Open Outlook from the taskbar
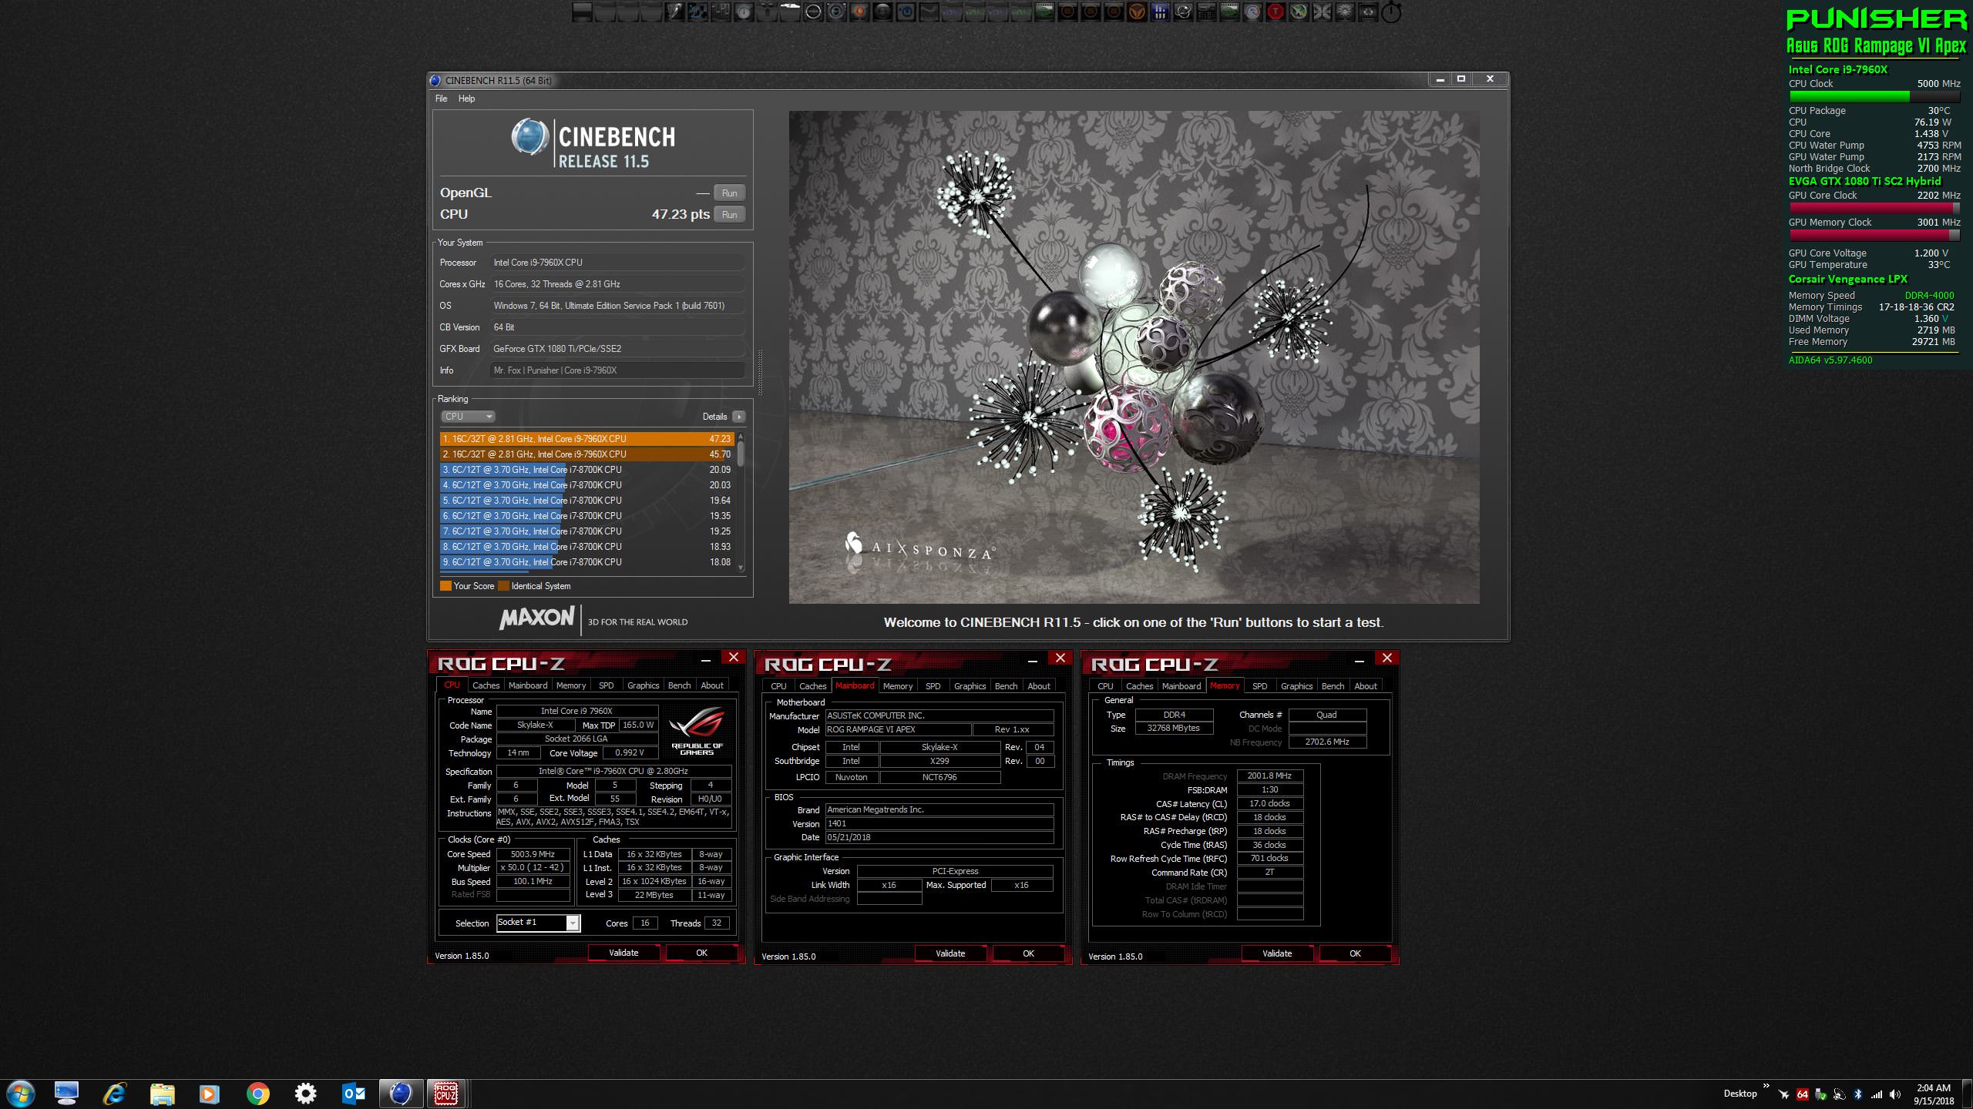This screenshot has width=1973, height=1109. (354, 1094)
